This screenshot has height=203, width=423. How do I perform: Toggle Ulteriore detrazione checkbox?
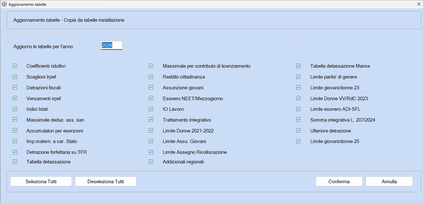[298, 130]
